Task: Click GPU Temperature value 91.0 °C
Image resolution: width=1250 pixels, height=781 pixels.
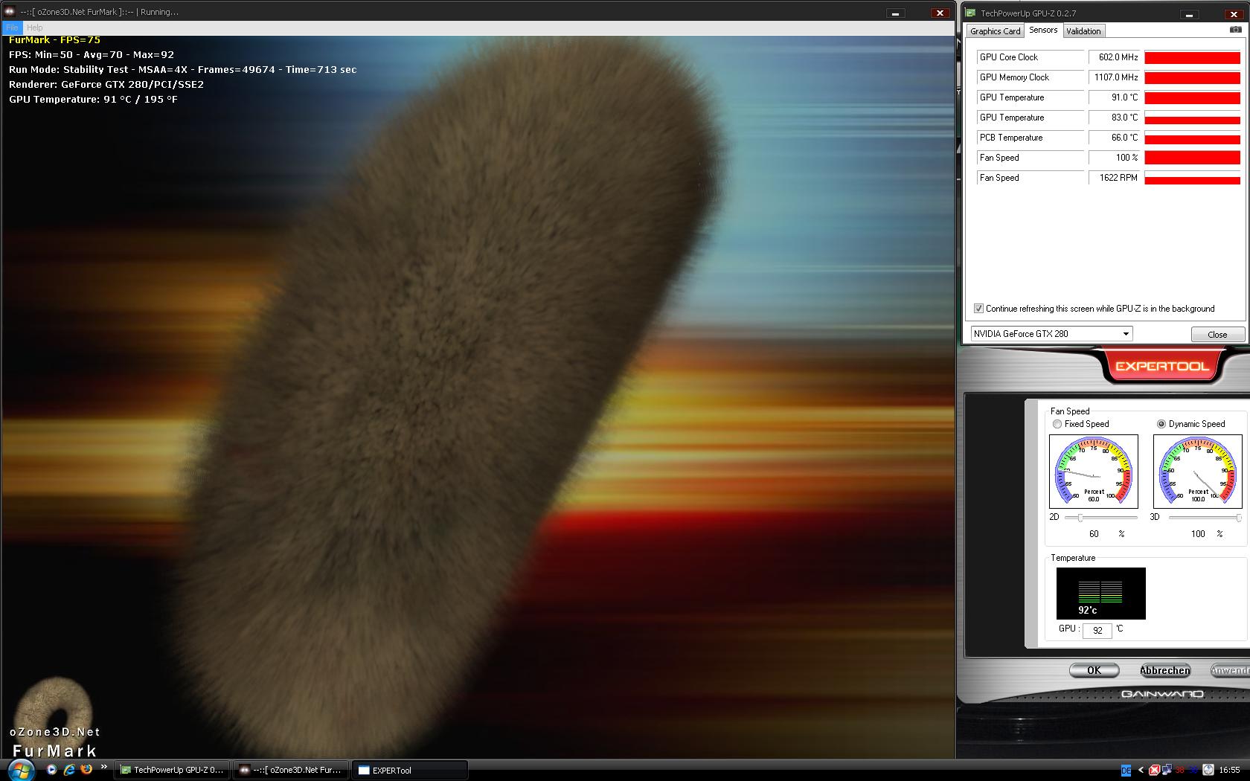Action: 1115,97
